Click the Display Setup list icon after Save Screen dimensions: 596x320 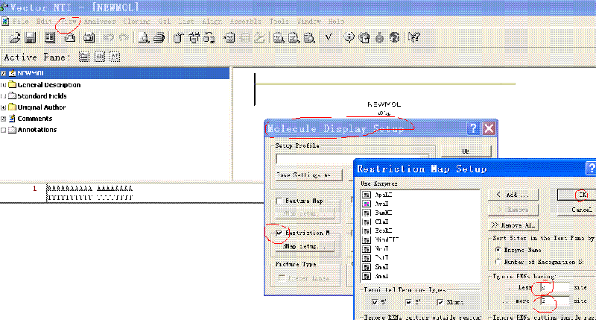50,37
